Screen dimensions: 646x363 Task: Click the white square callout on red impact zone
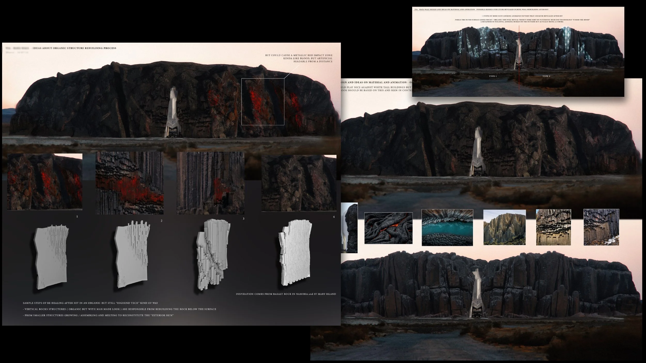point(263,102)
